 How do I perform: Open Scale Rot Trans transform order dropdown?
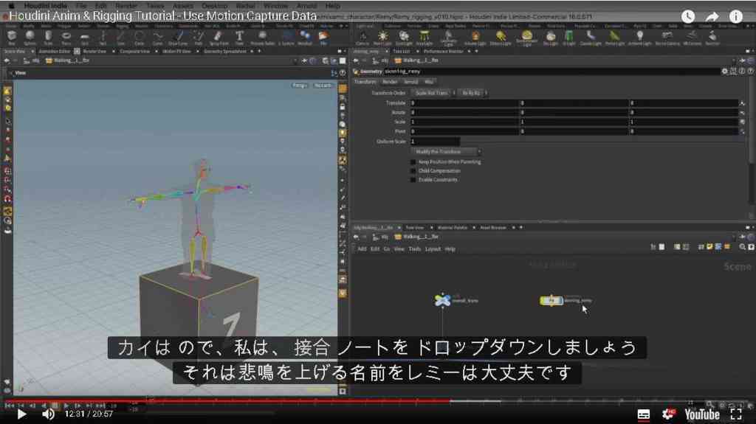[x=433, y=92]
